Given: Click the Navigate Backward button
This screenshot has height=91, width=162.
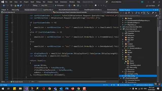Looking at the screenshot, I should click(x=4, y=6).
